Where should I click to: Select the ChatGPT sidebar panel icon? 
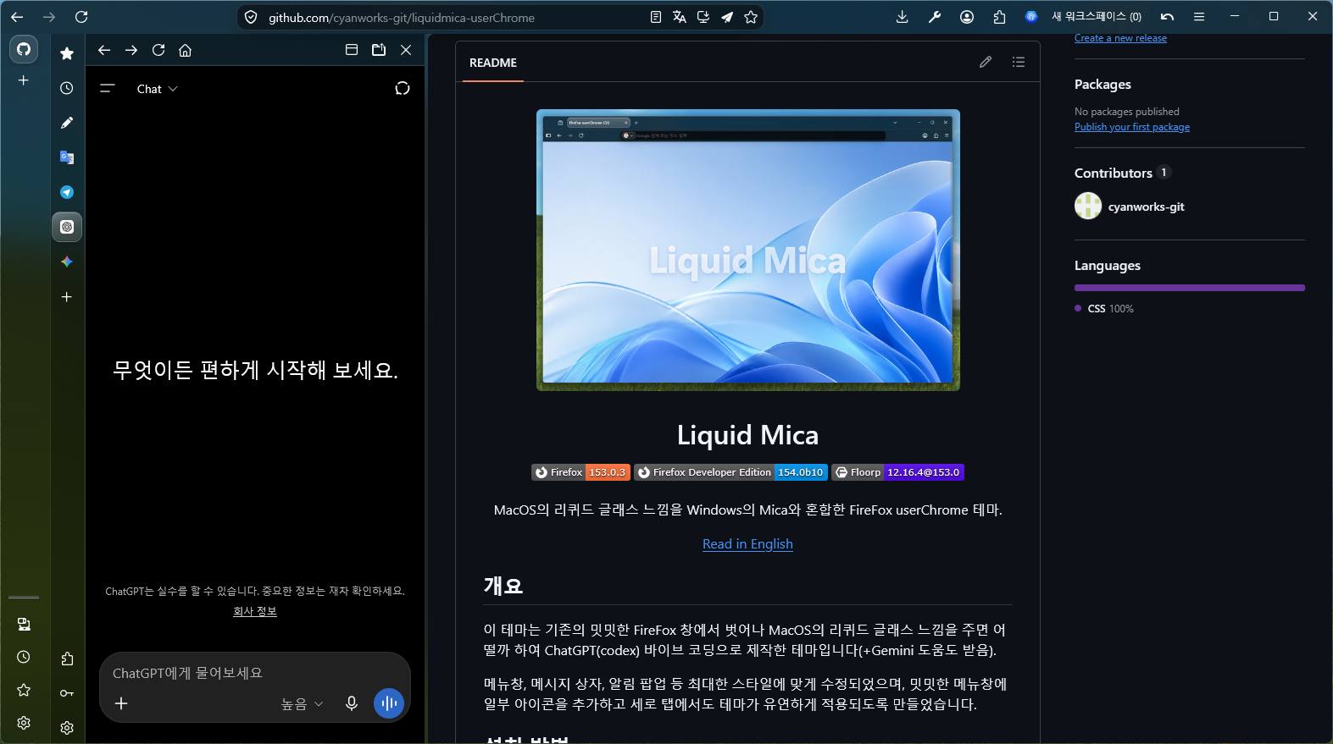pos(67,227)
